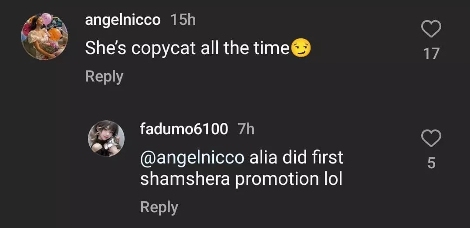470x228 pixels.
Task: Click the word "shamshera" in the reply
Action: 185,179
